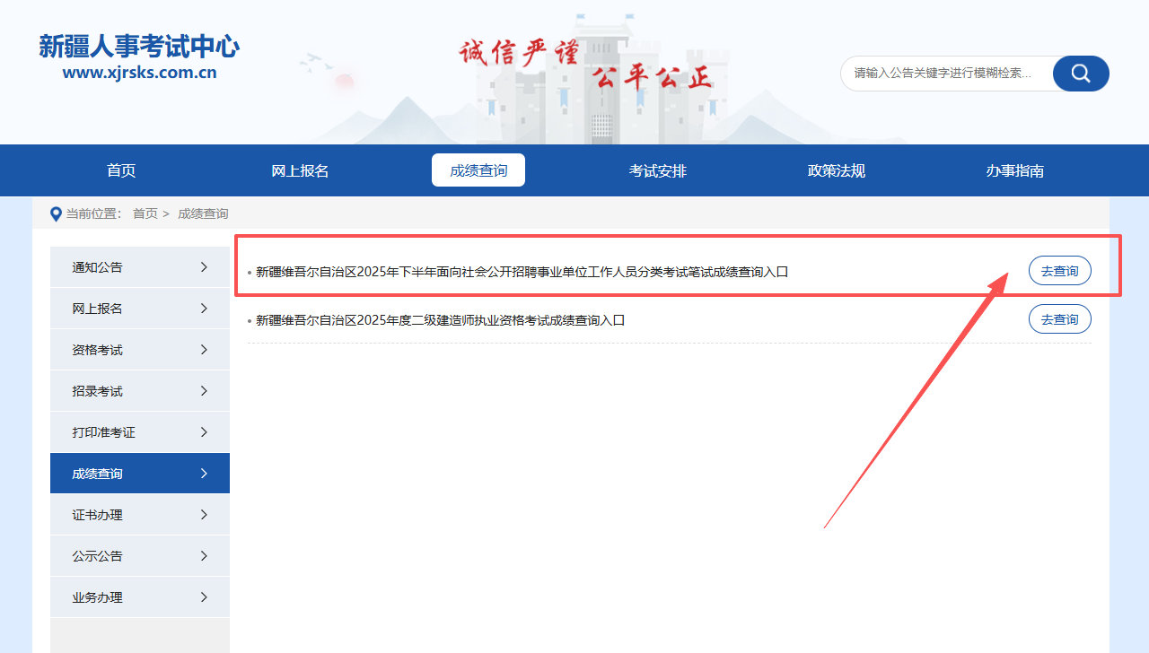
Task: Open 首页 in the navigation bar
Action: point(121,170)
